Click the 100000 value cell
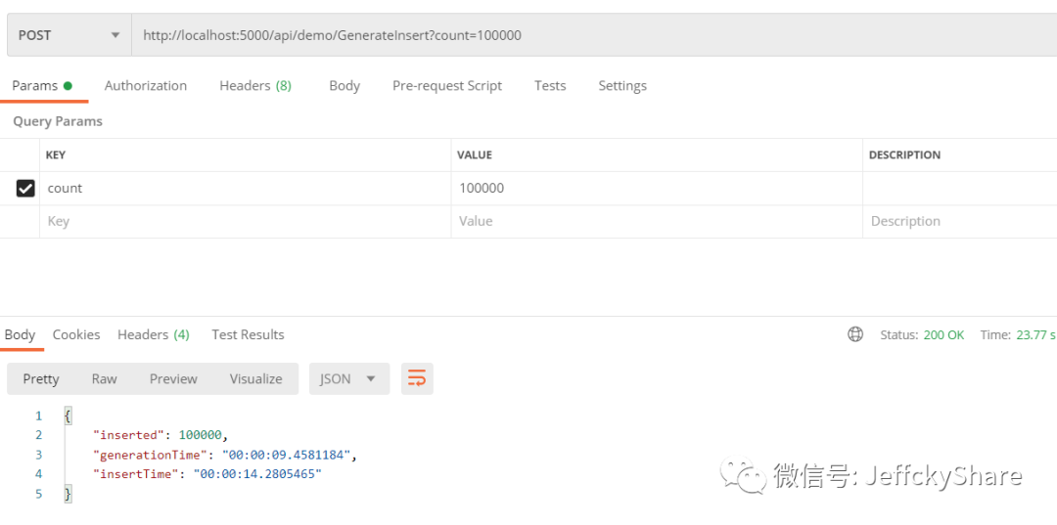Viewport: 1057px width, 525px height. (x=657, y=189)
